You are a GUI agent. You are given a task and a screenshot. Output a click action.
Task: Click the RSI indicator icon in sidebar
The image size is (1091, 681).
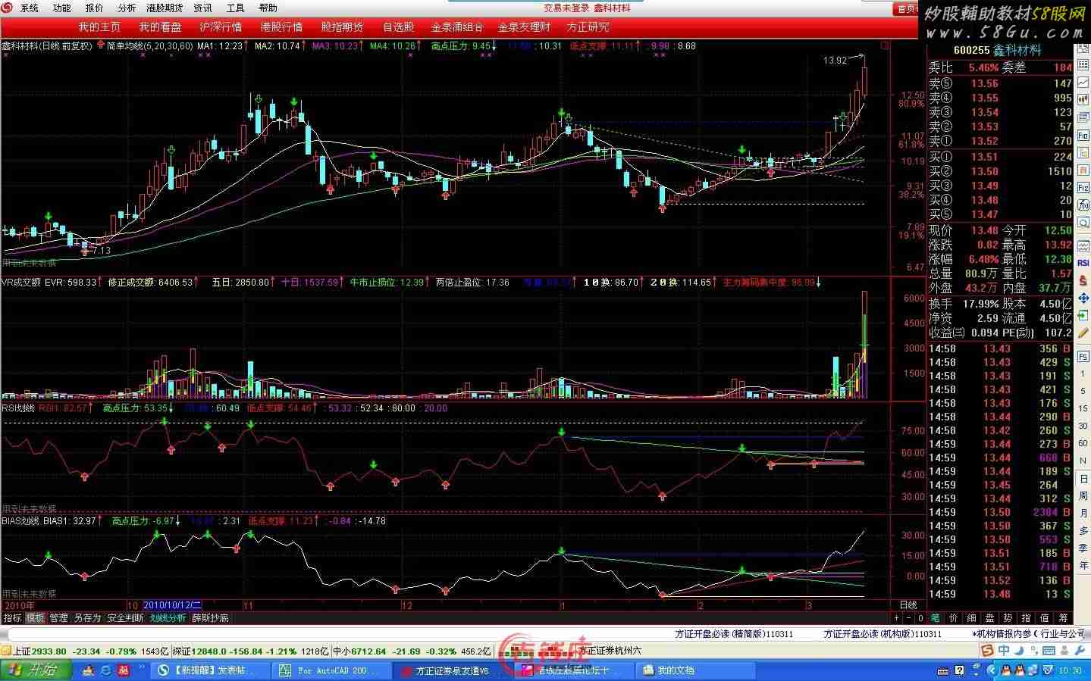click(x=1083, y=263)
